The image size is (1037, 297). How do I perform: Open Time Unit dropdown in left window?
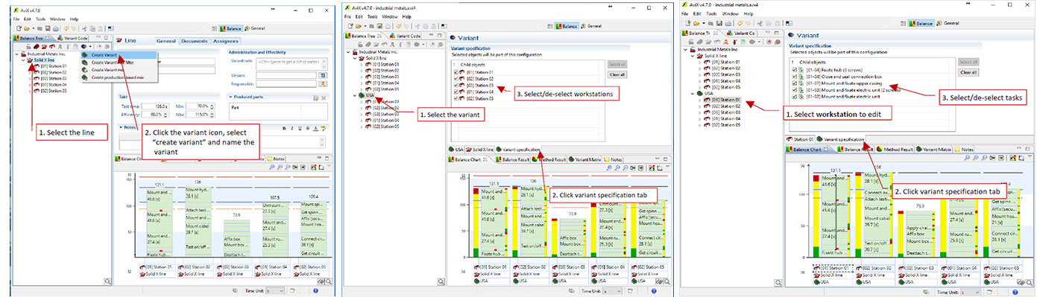click(x=275, y=290)
